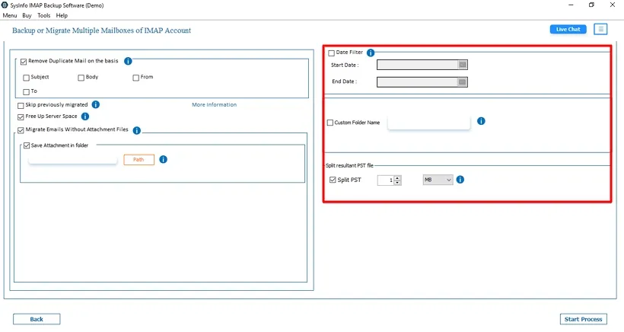Click info icon next to Skip previously migrated

96,104
